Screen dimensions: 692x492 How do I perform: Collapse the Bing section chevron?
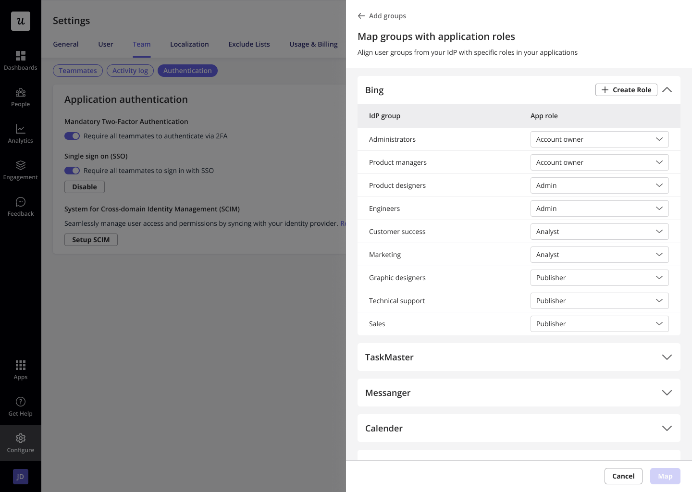coord(667,90)
